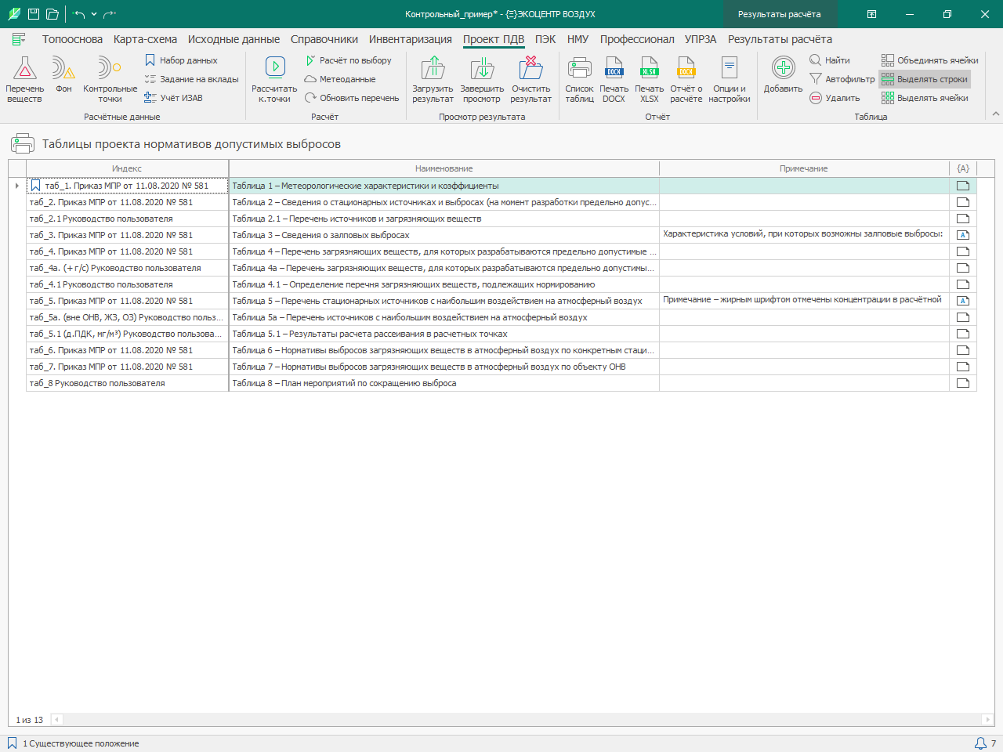Open note icon for Таблица 5 row
The width and height of the screenshot is (1003, 752).
[963, 301]
